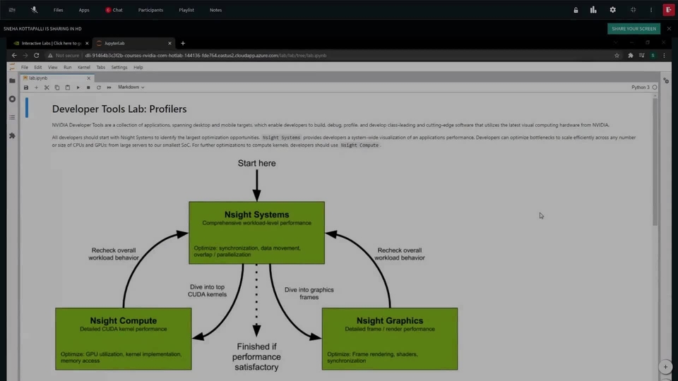The height and width of the screenshot is (381, 678).
Task: Save the notebook with the disk icon
Action: click(26, 87)
